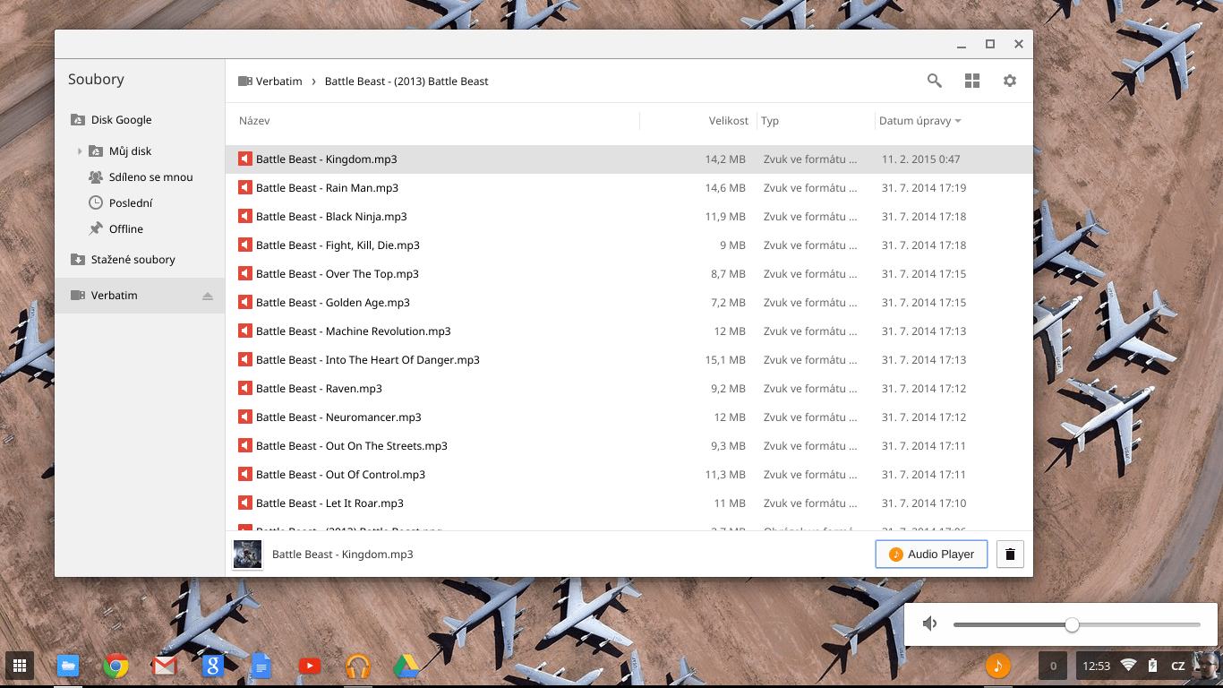Open Google Search shelf icon
The image size is (1223, 688).
click(212, 666)
